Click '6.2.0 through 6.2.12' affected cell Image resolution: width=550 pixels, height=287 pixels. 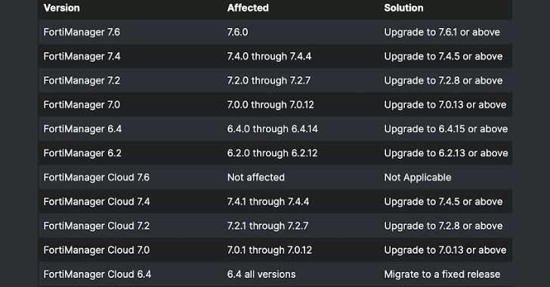point(273,153)
